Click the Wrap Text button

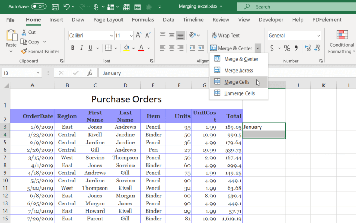pos(225,36)
